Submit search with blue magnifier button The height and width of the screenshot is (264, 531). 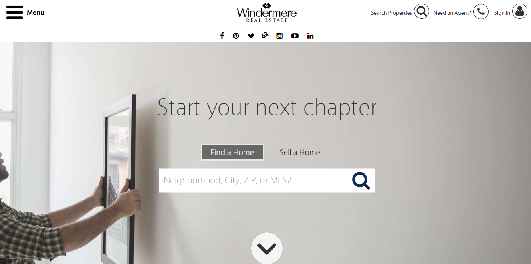[x=361, y=181]
